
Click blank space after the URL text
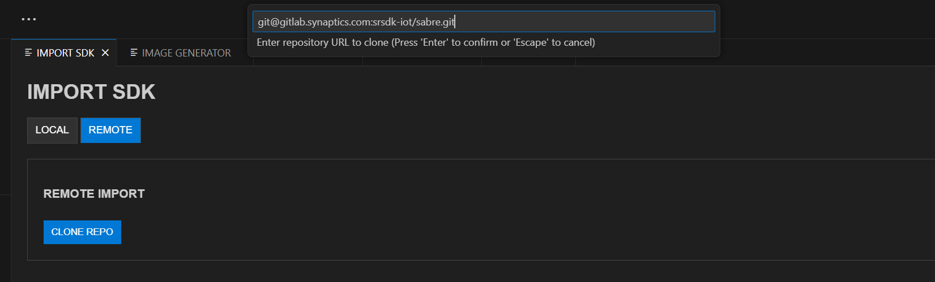coord(583,22)
